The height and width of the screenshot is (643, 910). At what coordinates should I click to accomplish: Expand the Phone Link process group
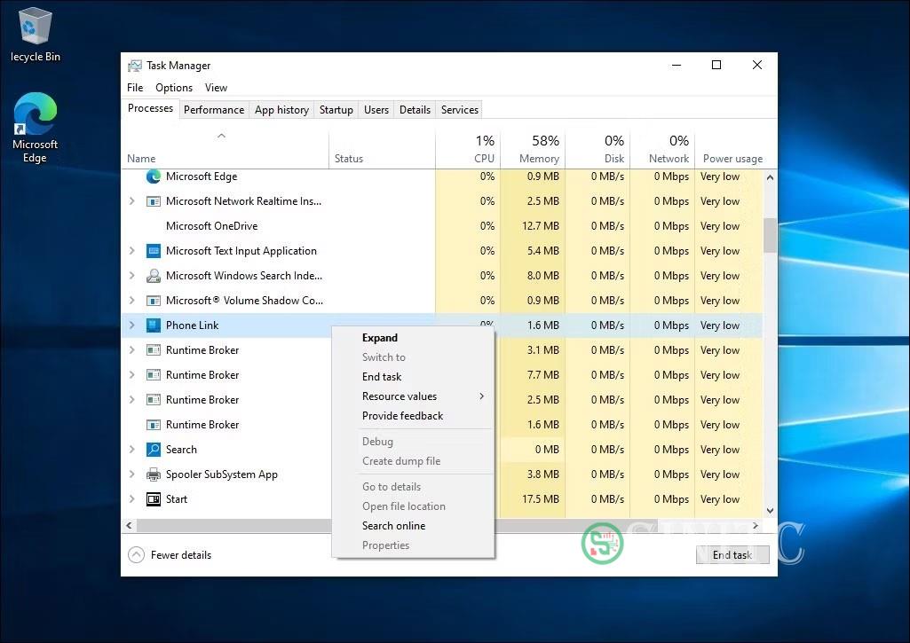(131, 325)
